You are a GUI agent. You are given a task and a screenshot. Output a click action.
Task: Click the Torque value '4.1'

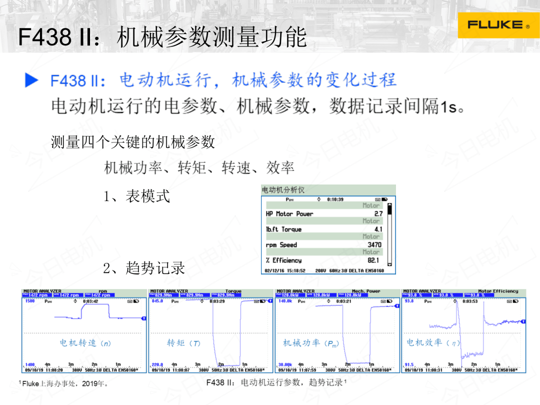pos(378,229)
